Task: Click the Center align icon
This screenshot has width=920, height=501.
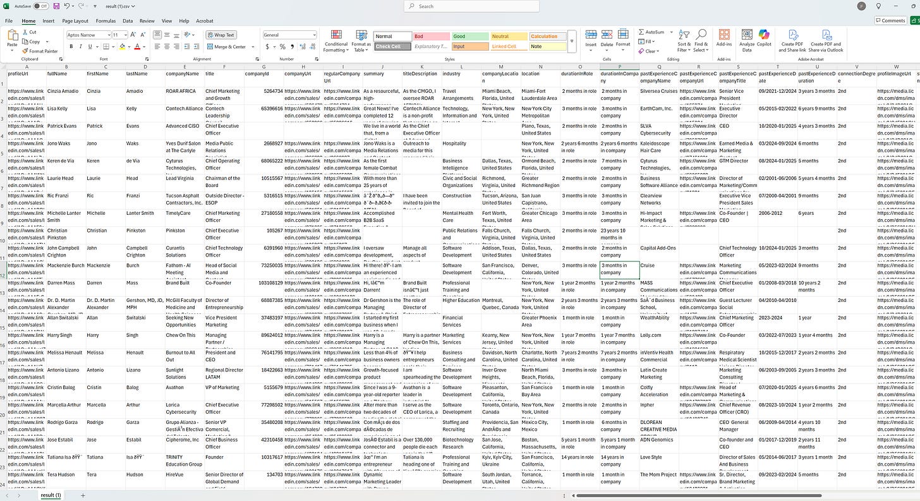Action: [167, 47]
